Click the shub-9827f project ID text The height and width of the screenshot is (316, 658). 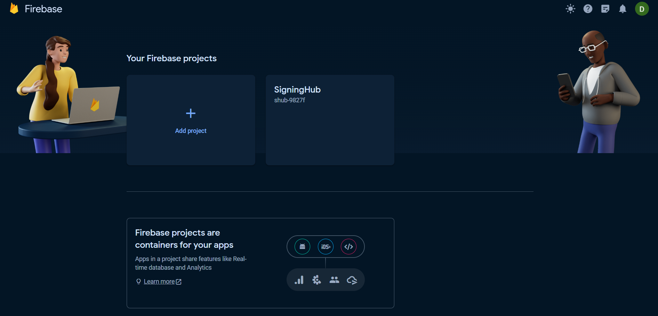pyautogui.click(x=289, y=100)
